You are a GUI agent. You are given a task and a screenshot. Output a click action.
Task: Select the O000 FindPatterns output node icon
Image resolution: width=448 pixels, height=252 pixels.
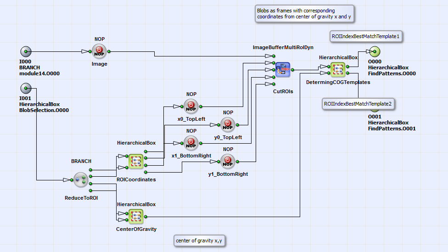click(375, 51)
